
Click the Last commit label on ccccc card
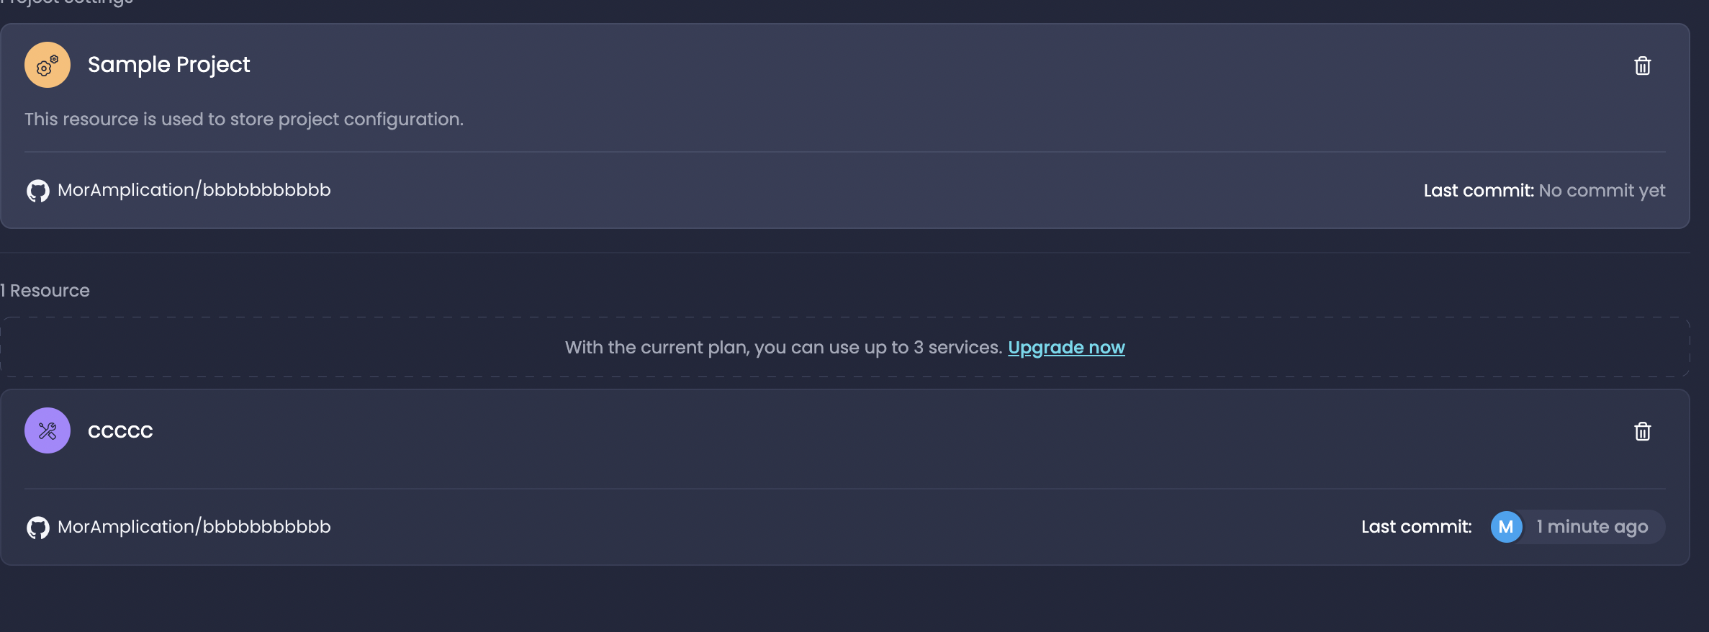(x=1415, y=526)
